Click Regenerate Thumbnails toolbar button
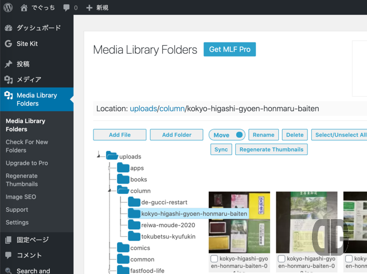 coord(271,149)
